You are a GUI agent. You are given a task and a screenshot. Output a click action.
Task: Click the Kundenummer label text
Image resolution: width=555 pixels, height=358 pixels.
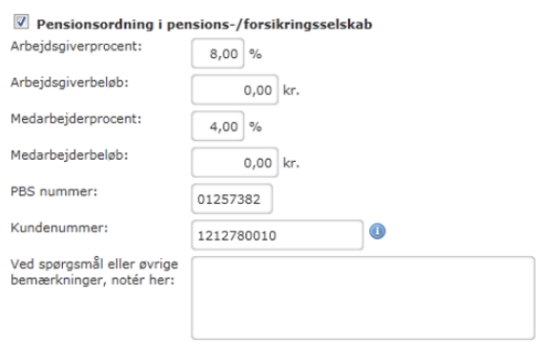point(59,228)
